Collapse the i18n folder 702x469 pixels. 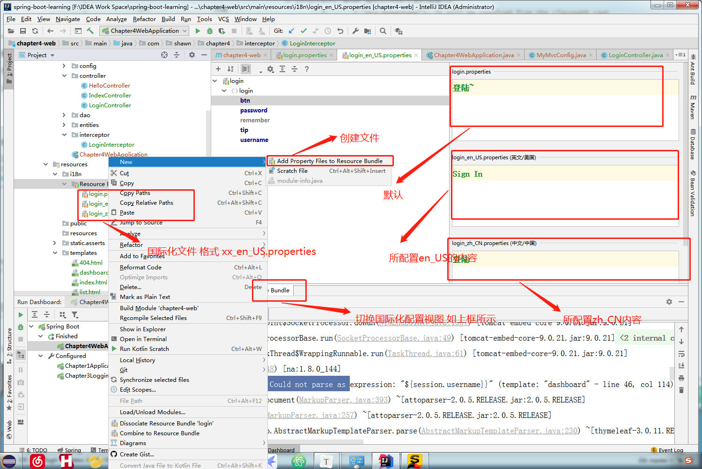(x=55, y=174)
